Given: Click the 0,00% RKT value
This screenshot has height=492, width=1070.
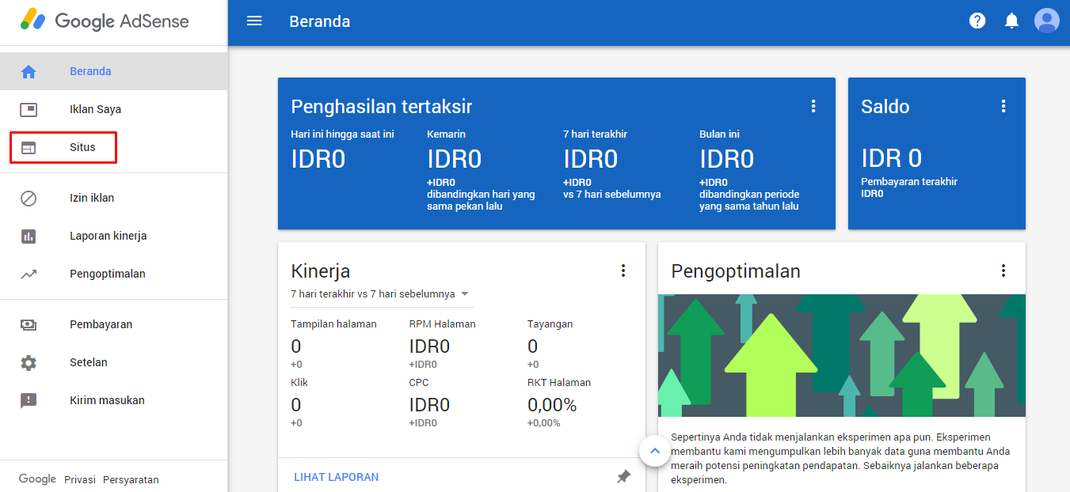Looking at the screenshot, I should point(552,405).
